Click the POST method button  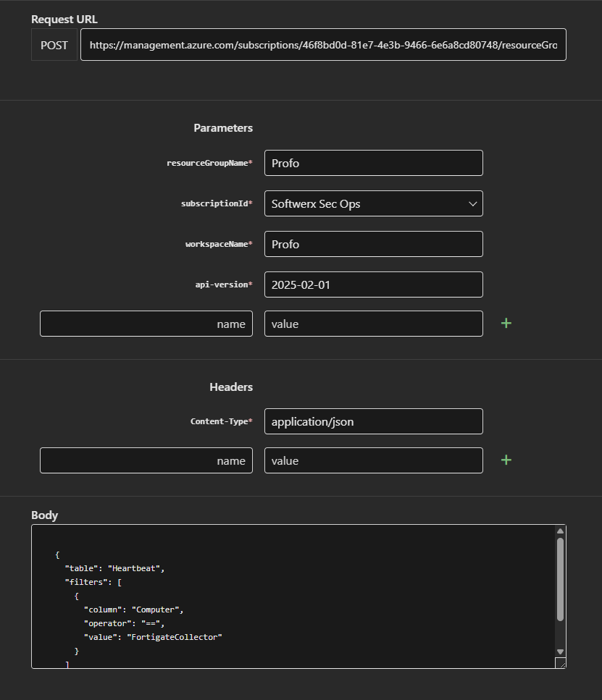(x=54, y=45)
